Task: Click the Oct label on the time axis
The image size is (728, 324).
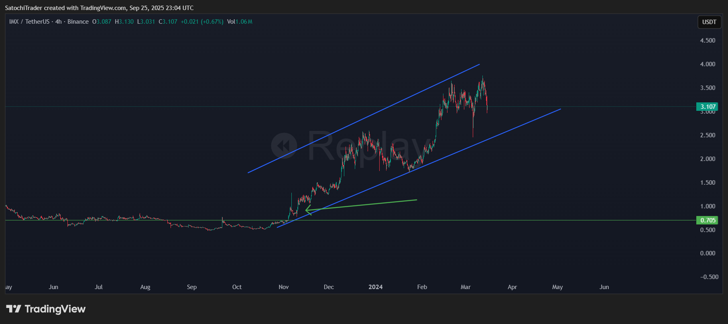Action: [x=237, y=287]
